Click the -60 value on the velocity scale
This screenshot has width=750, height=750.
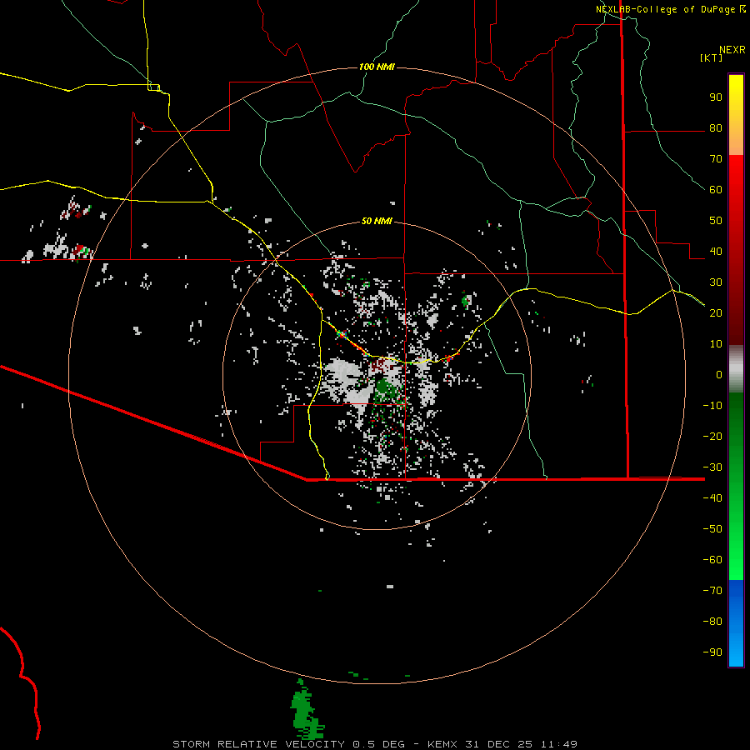pos(712,560)
